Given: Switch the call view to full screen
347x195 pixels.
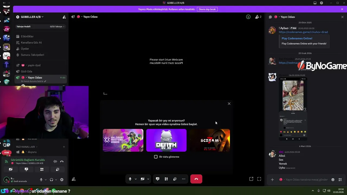Looking at the screenshot, I should 259,179.
